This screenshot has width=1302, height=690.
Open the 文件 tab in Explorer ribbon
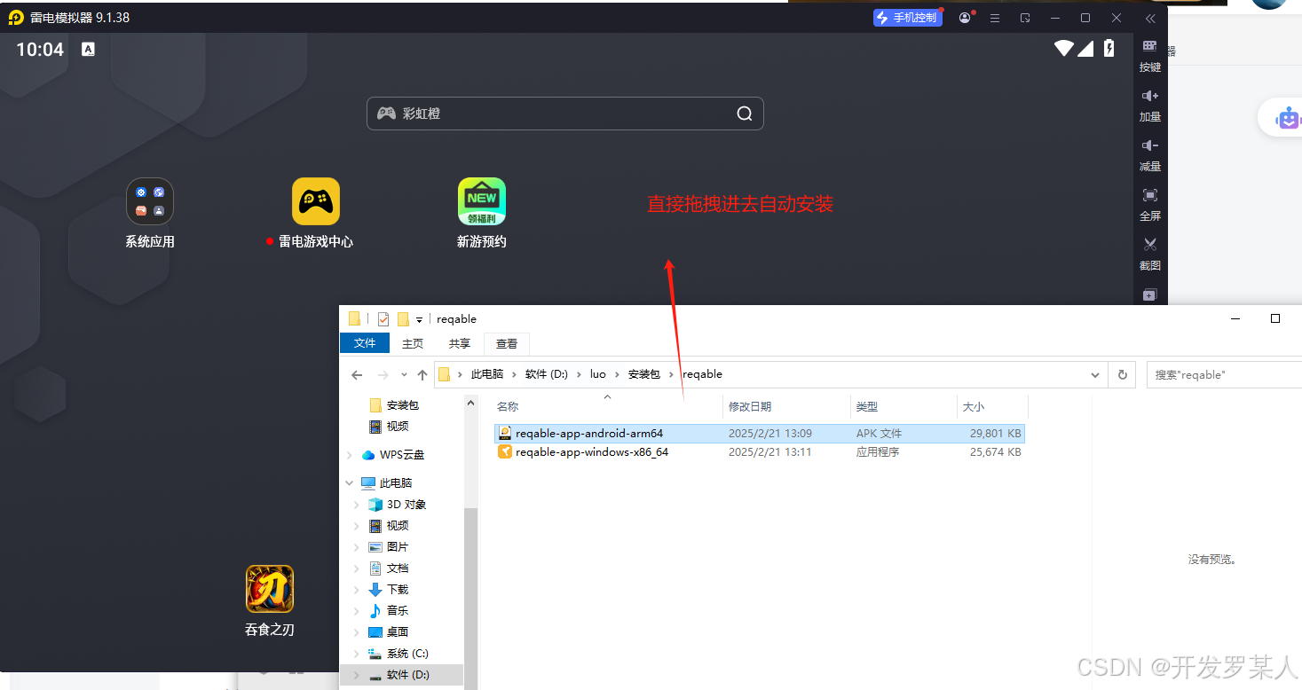(365, 343)
